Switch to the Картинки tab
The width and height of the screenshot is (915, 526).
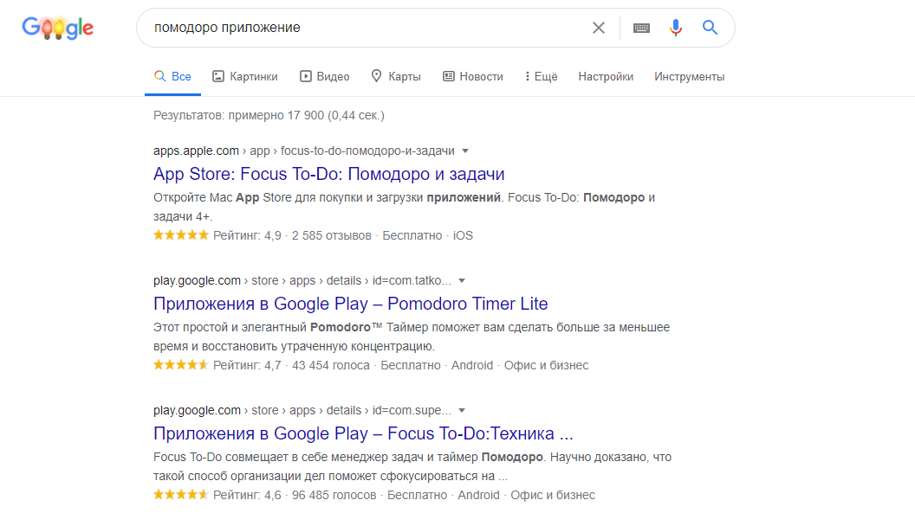(245, 76)
